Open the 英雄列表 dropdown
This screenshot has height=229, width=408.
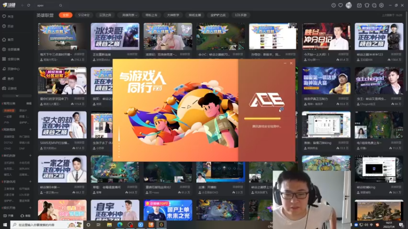130,15
